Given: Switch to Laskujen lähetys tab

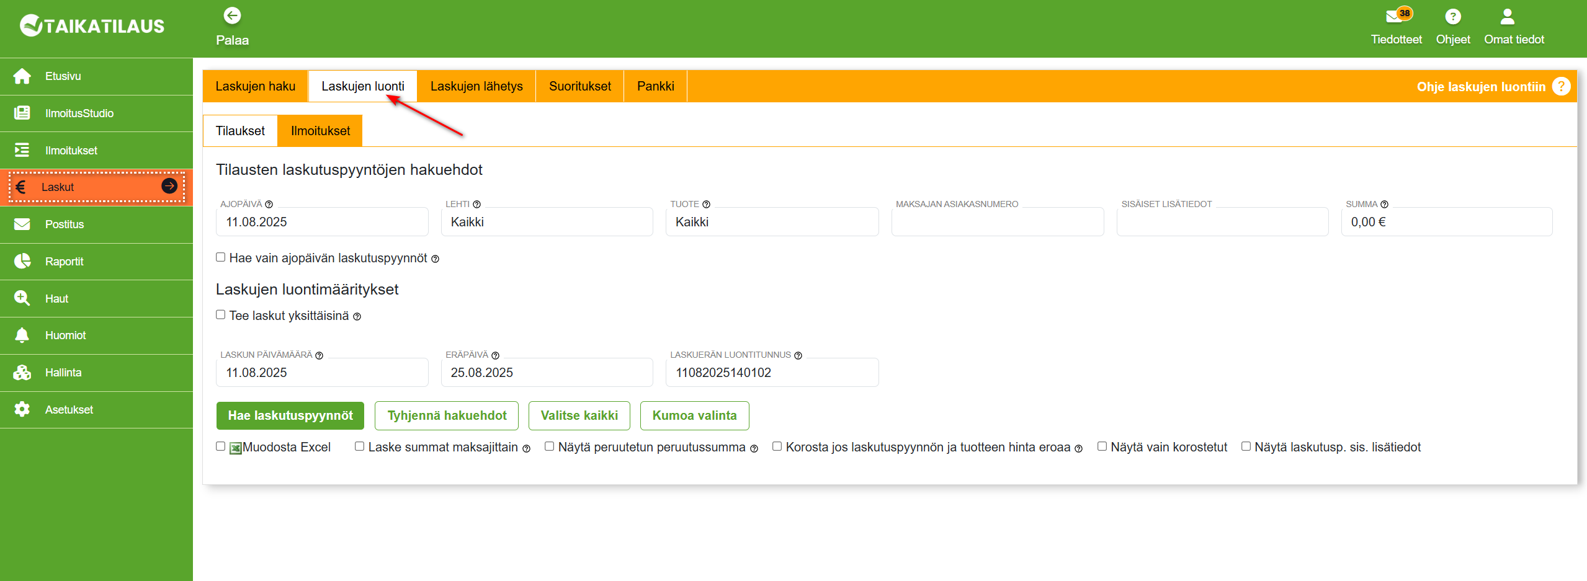Looking at the screenshot, I should coord(476,86).
